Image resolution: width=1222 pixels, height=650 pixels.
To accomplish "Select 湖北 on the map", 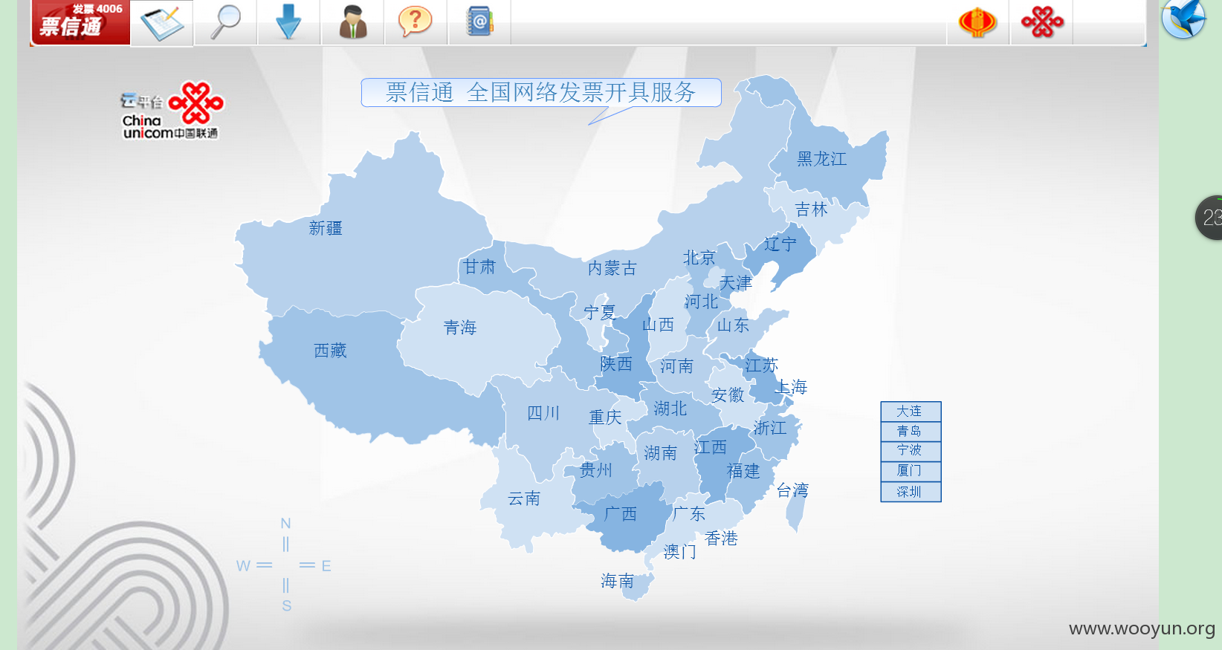I will (x=670, y=409).
